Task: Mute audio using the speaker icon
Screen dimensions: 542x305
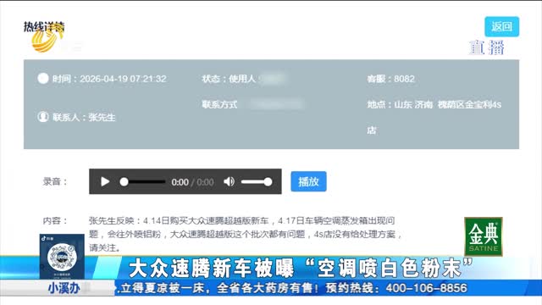Action: point(229,181)
